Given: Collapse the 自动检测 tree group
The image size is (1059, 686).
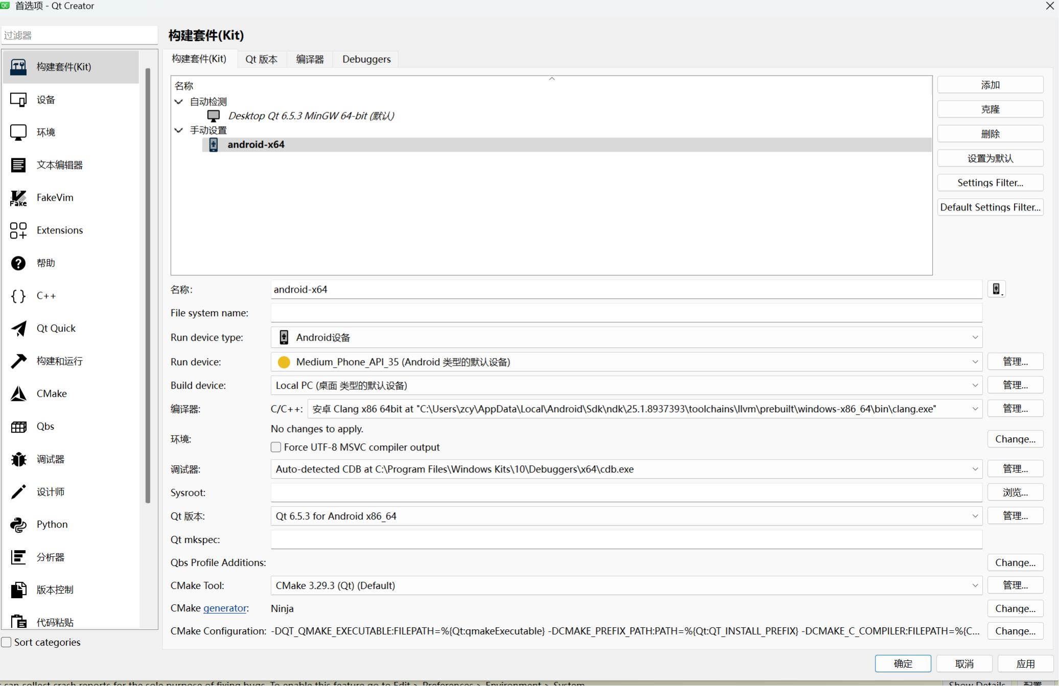Looking at the screenshot, I should pyautogui.click(x=178, y=102).
